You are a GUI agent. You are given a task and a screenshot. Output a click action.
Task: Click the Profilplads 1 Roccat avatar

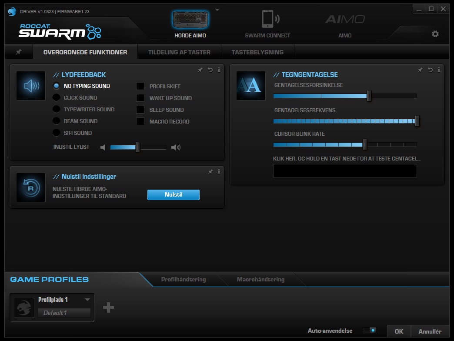click(24, 308)
